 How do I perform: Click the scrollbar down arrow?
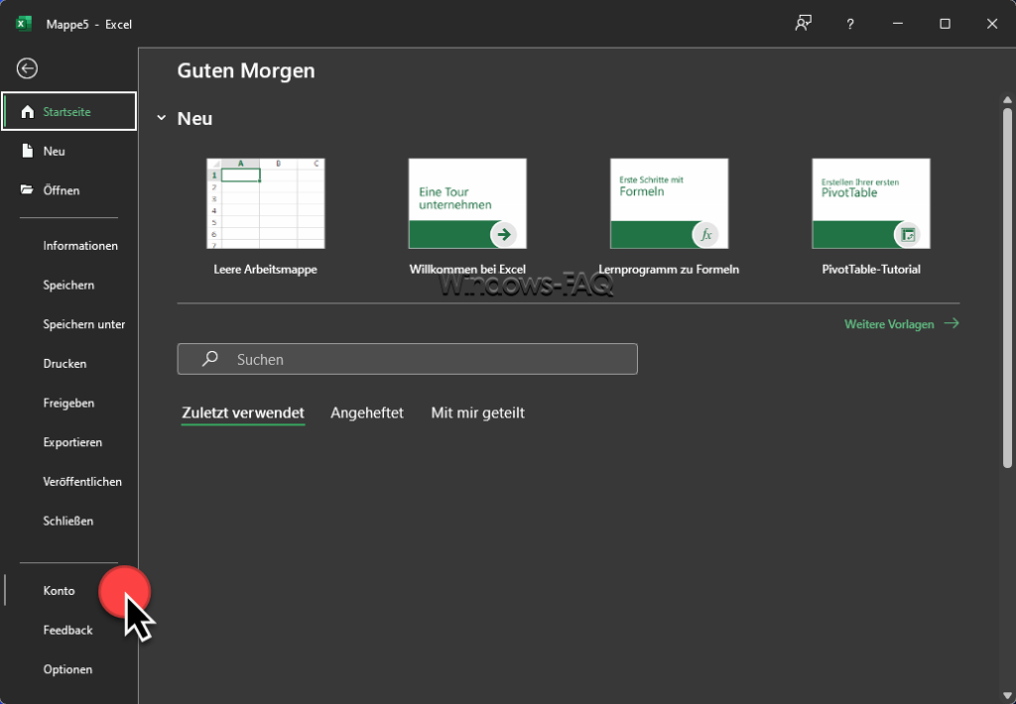tap(1007, 696)
